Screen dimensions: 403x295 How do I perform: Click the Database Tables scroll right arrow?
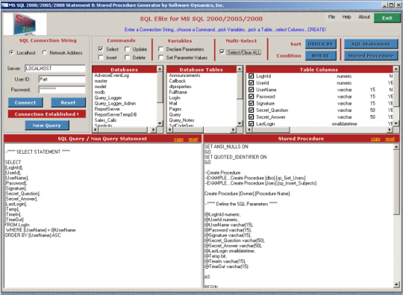(x=234, y=130)
